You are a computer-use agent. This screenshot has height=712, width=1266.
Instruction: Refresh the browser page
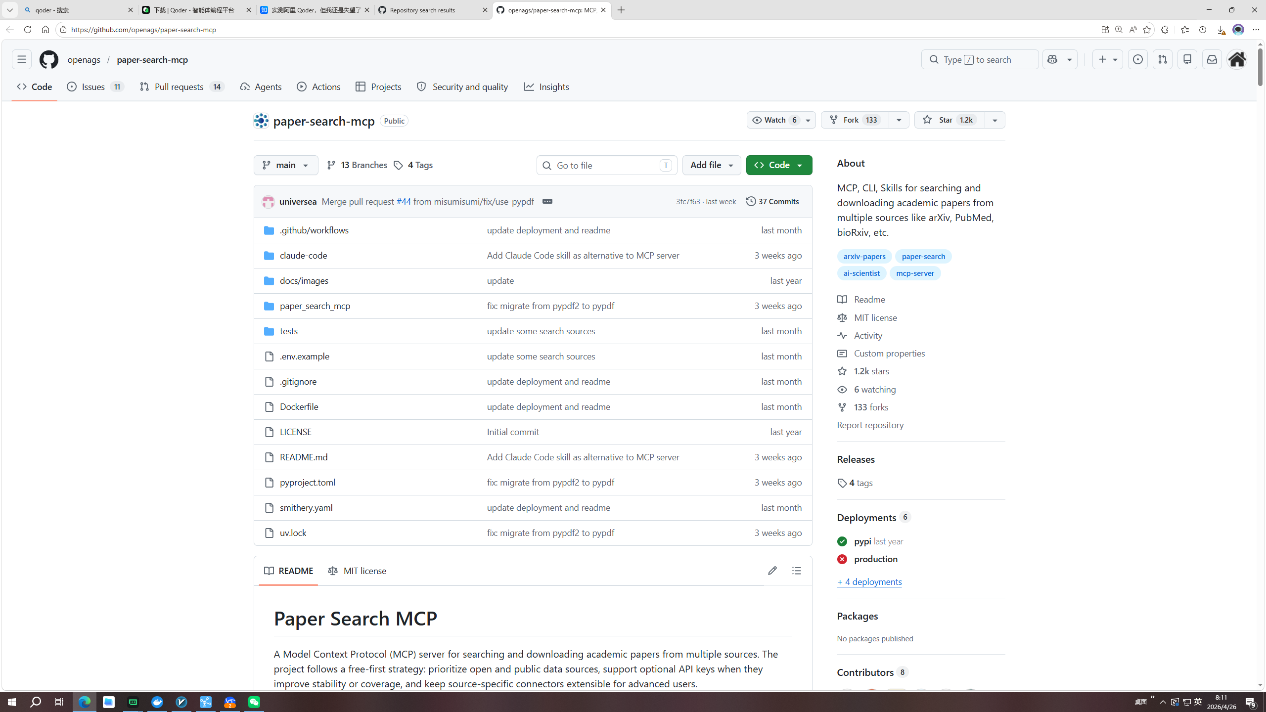point(28,30)
